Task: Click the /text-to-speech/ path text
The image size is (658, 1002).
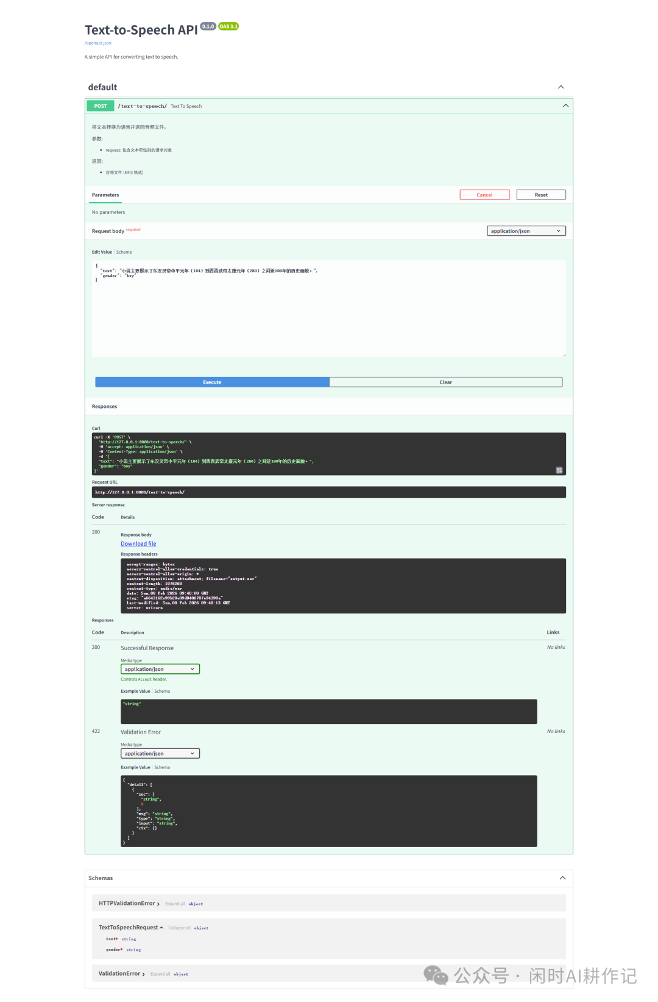Action: [142, 106]
